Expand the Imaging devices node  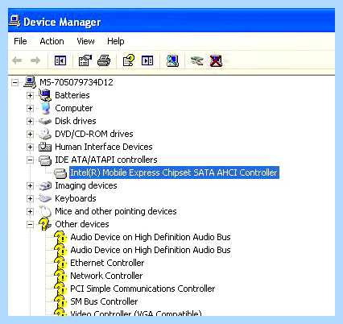tap(30, 185)
